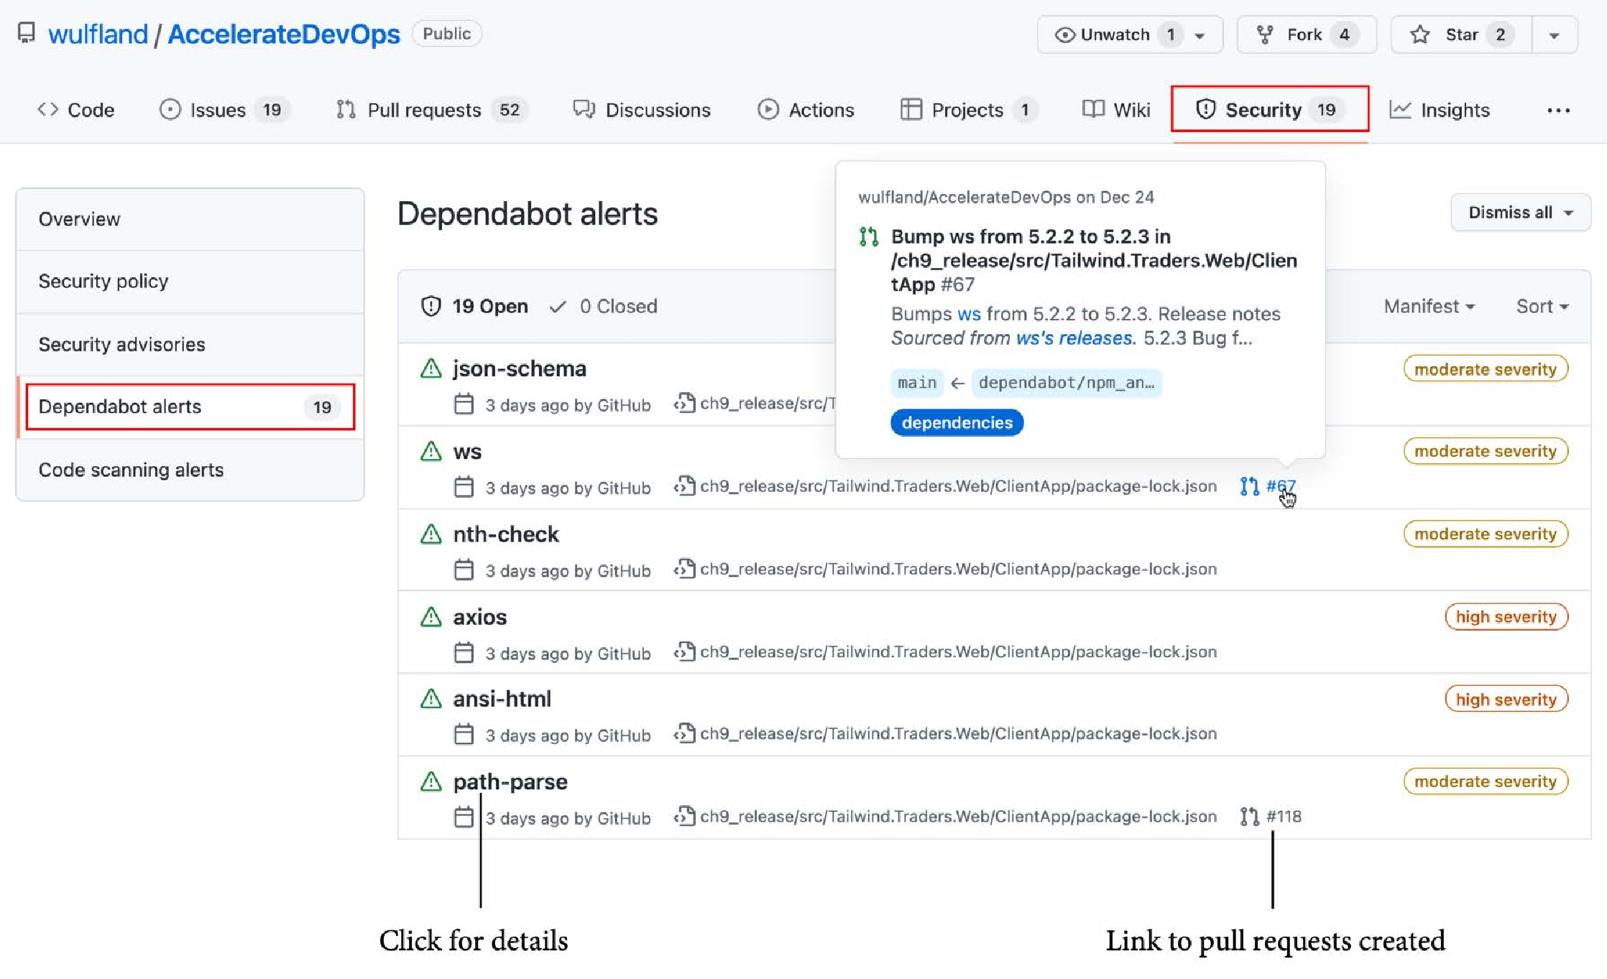
Task: Open the Projects tab
Action: point(968,110)
